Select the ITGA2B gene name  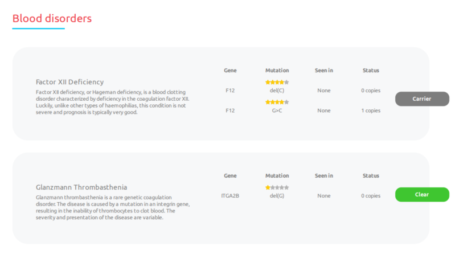coord(230,195)
